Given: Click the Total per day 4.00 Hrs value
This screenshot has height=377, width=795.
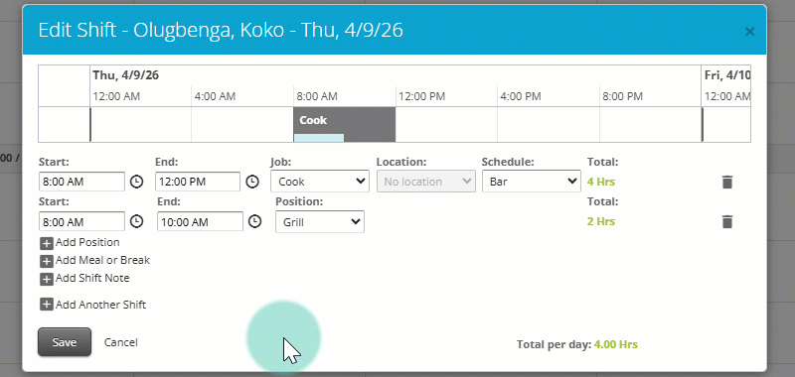Looking at the screenshot, I should point(616,344).
